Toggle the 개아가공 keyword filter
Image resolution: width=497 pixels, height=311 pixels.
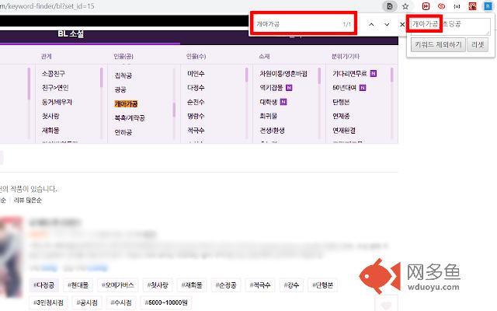click(126, 103)
